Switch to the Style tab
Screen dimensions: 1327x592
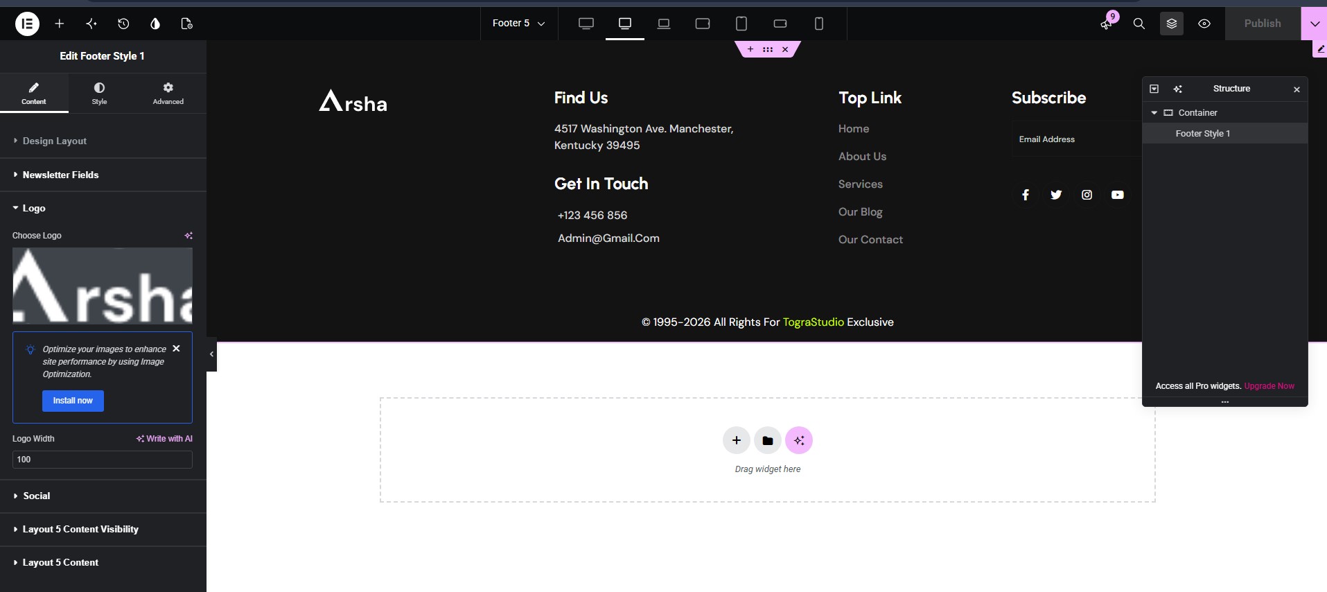[100, 93]
